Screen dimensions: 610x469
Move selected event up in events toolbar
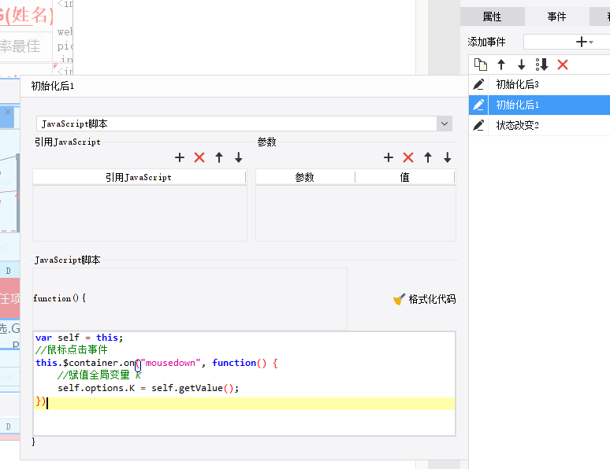tap(501, 65)
